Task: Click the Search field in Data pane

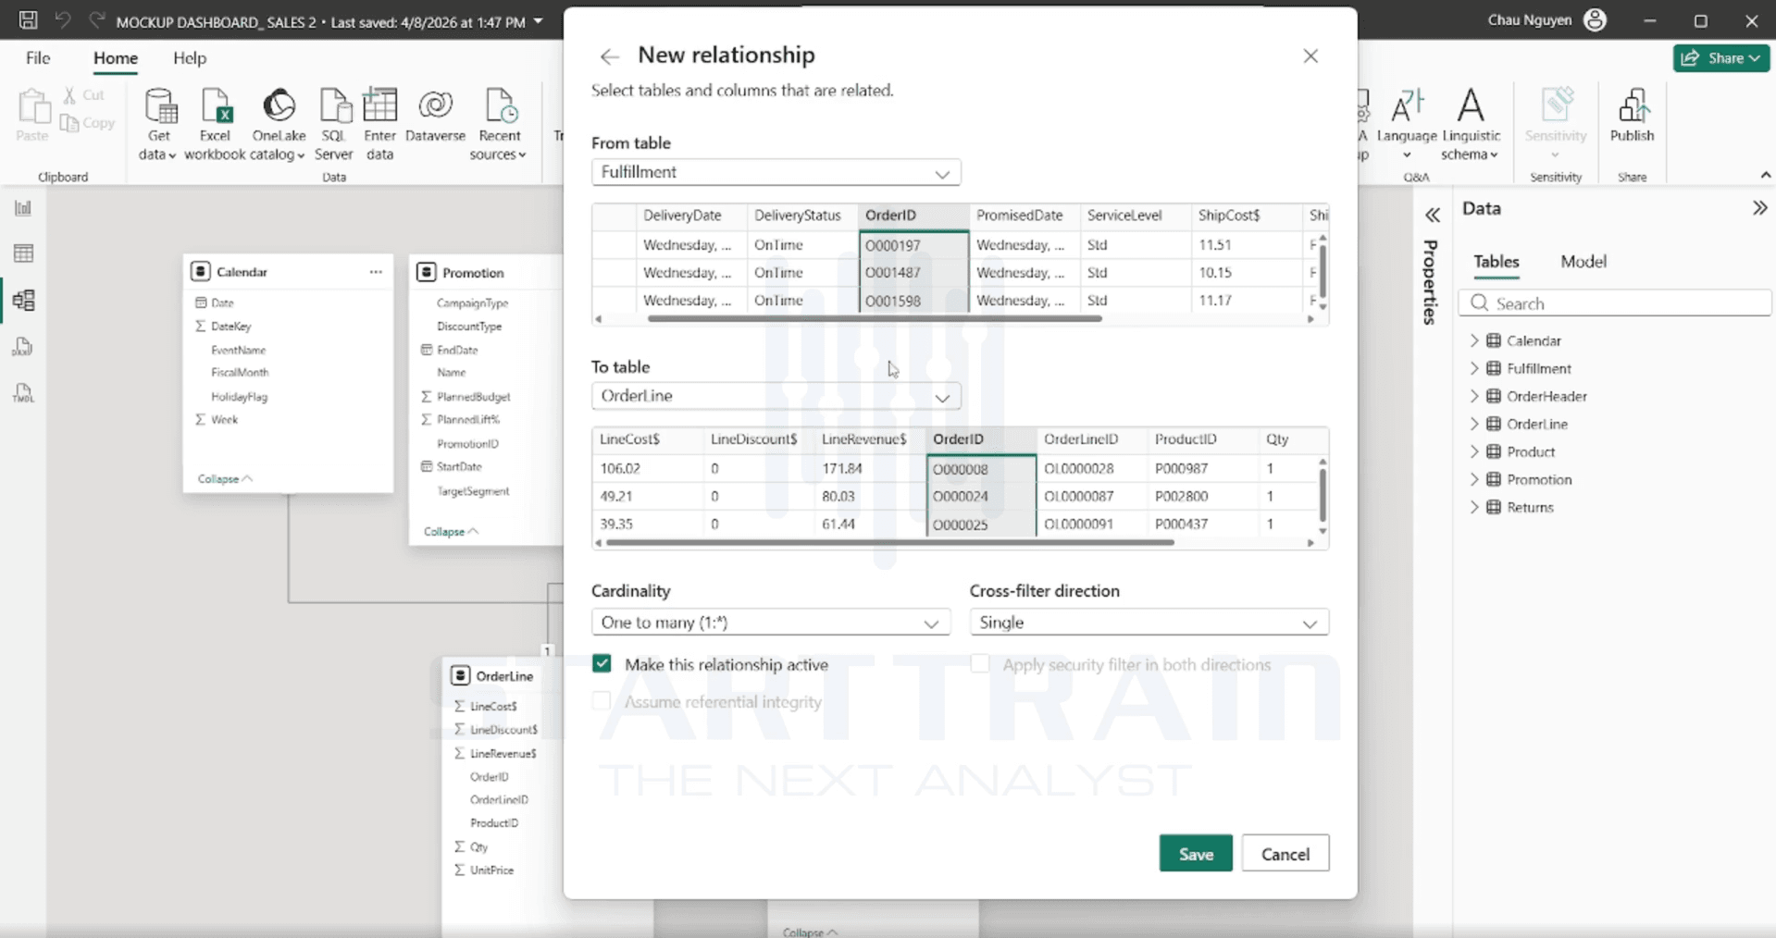Action: pos(1615,303)
